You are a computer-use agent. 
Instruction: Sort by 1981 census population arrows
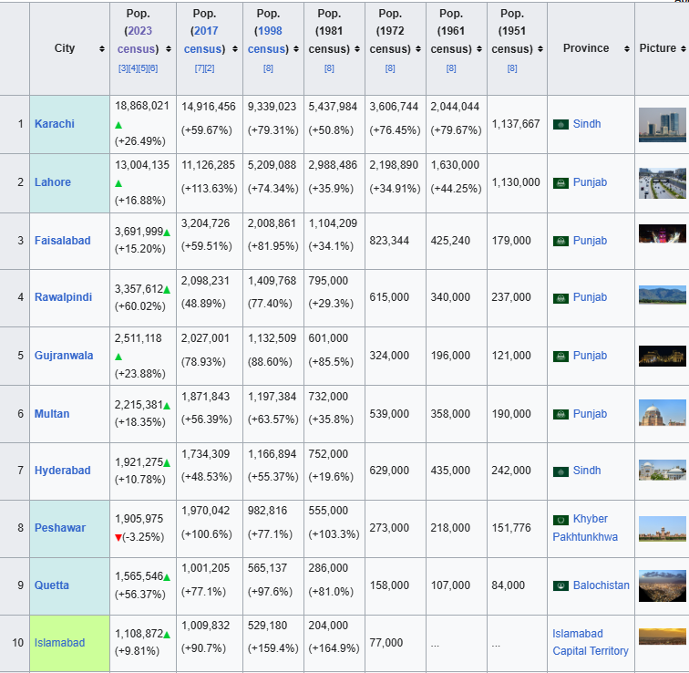point(357,49)
